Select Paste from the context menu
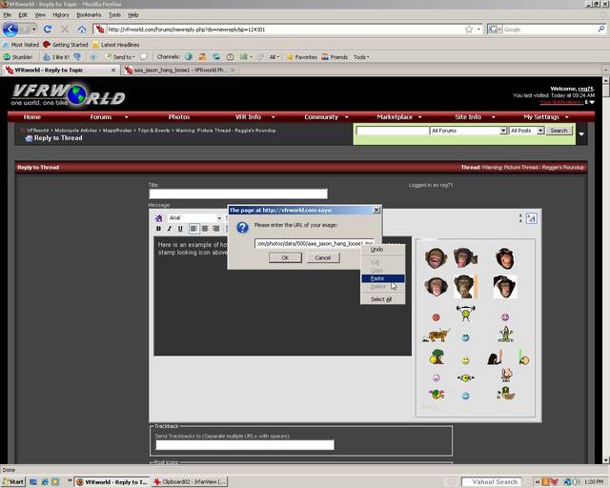 pyautogui.click(x=377, y=278)
